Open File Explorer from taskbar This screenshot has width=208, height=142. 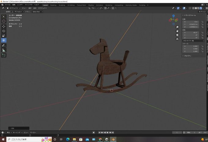click(74, 139)
